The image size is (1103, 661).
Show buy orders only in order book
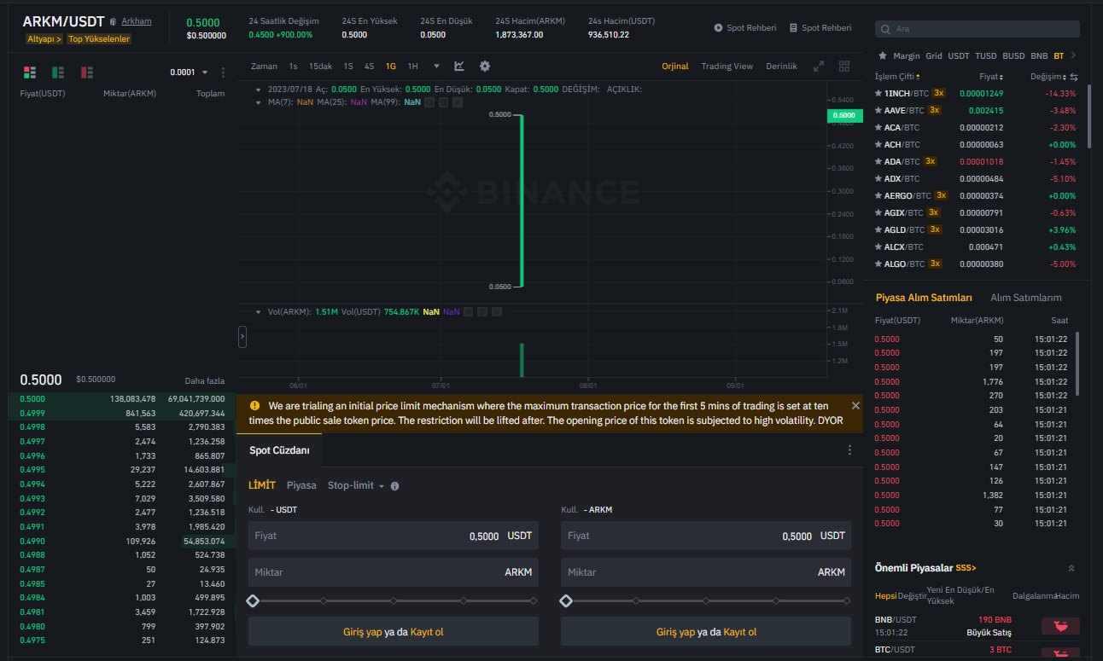58,72
